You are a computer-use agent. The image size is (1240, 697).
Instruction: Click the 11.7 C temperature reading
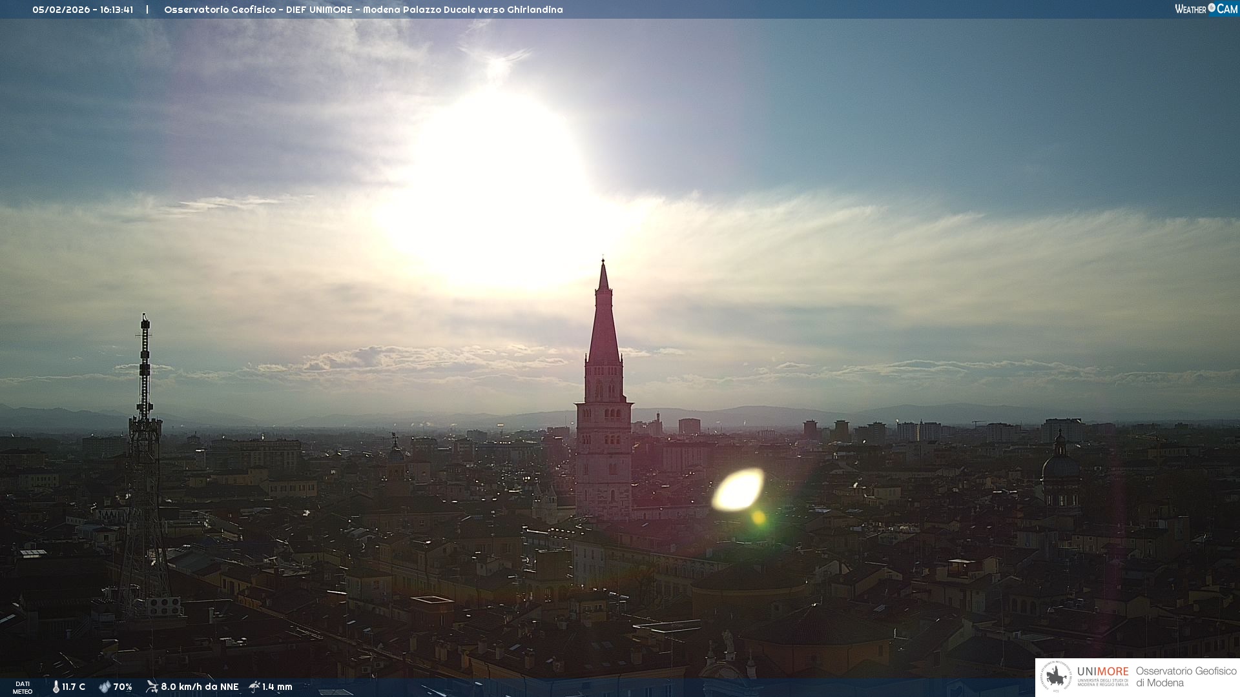74,687
